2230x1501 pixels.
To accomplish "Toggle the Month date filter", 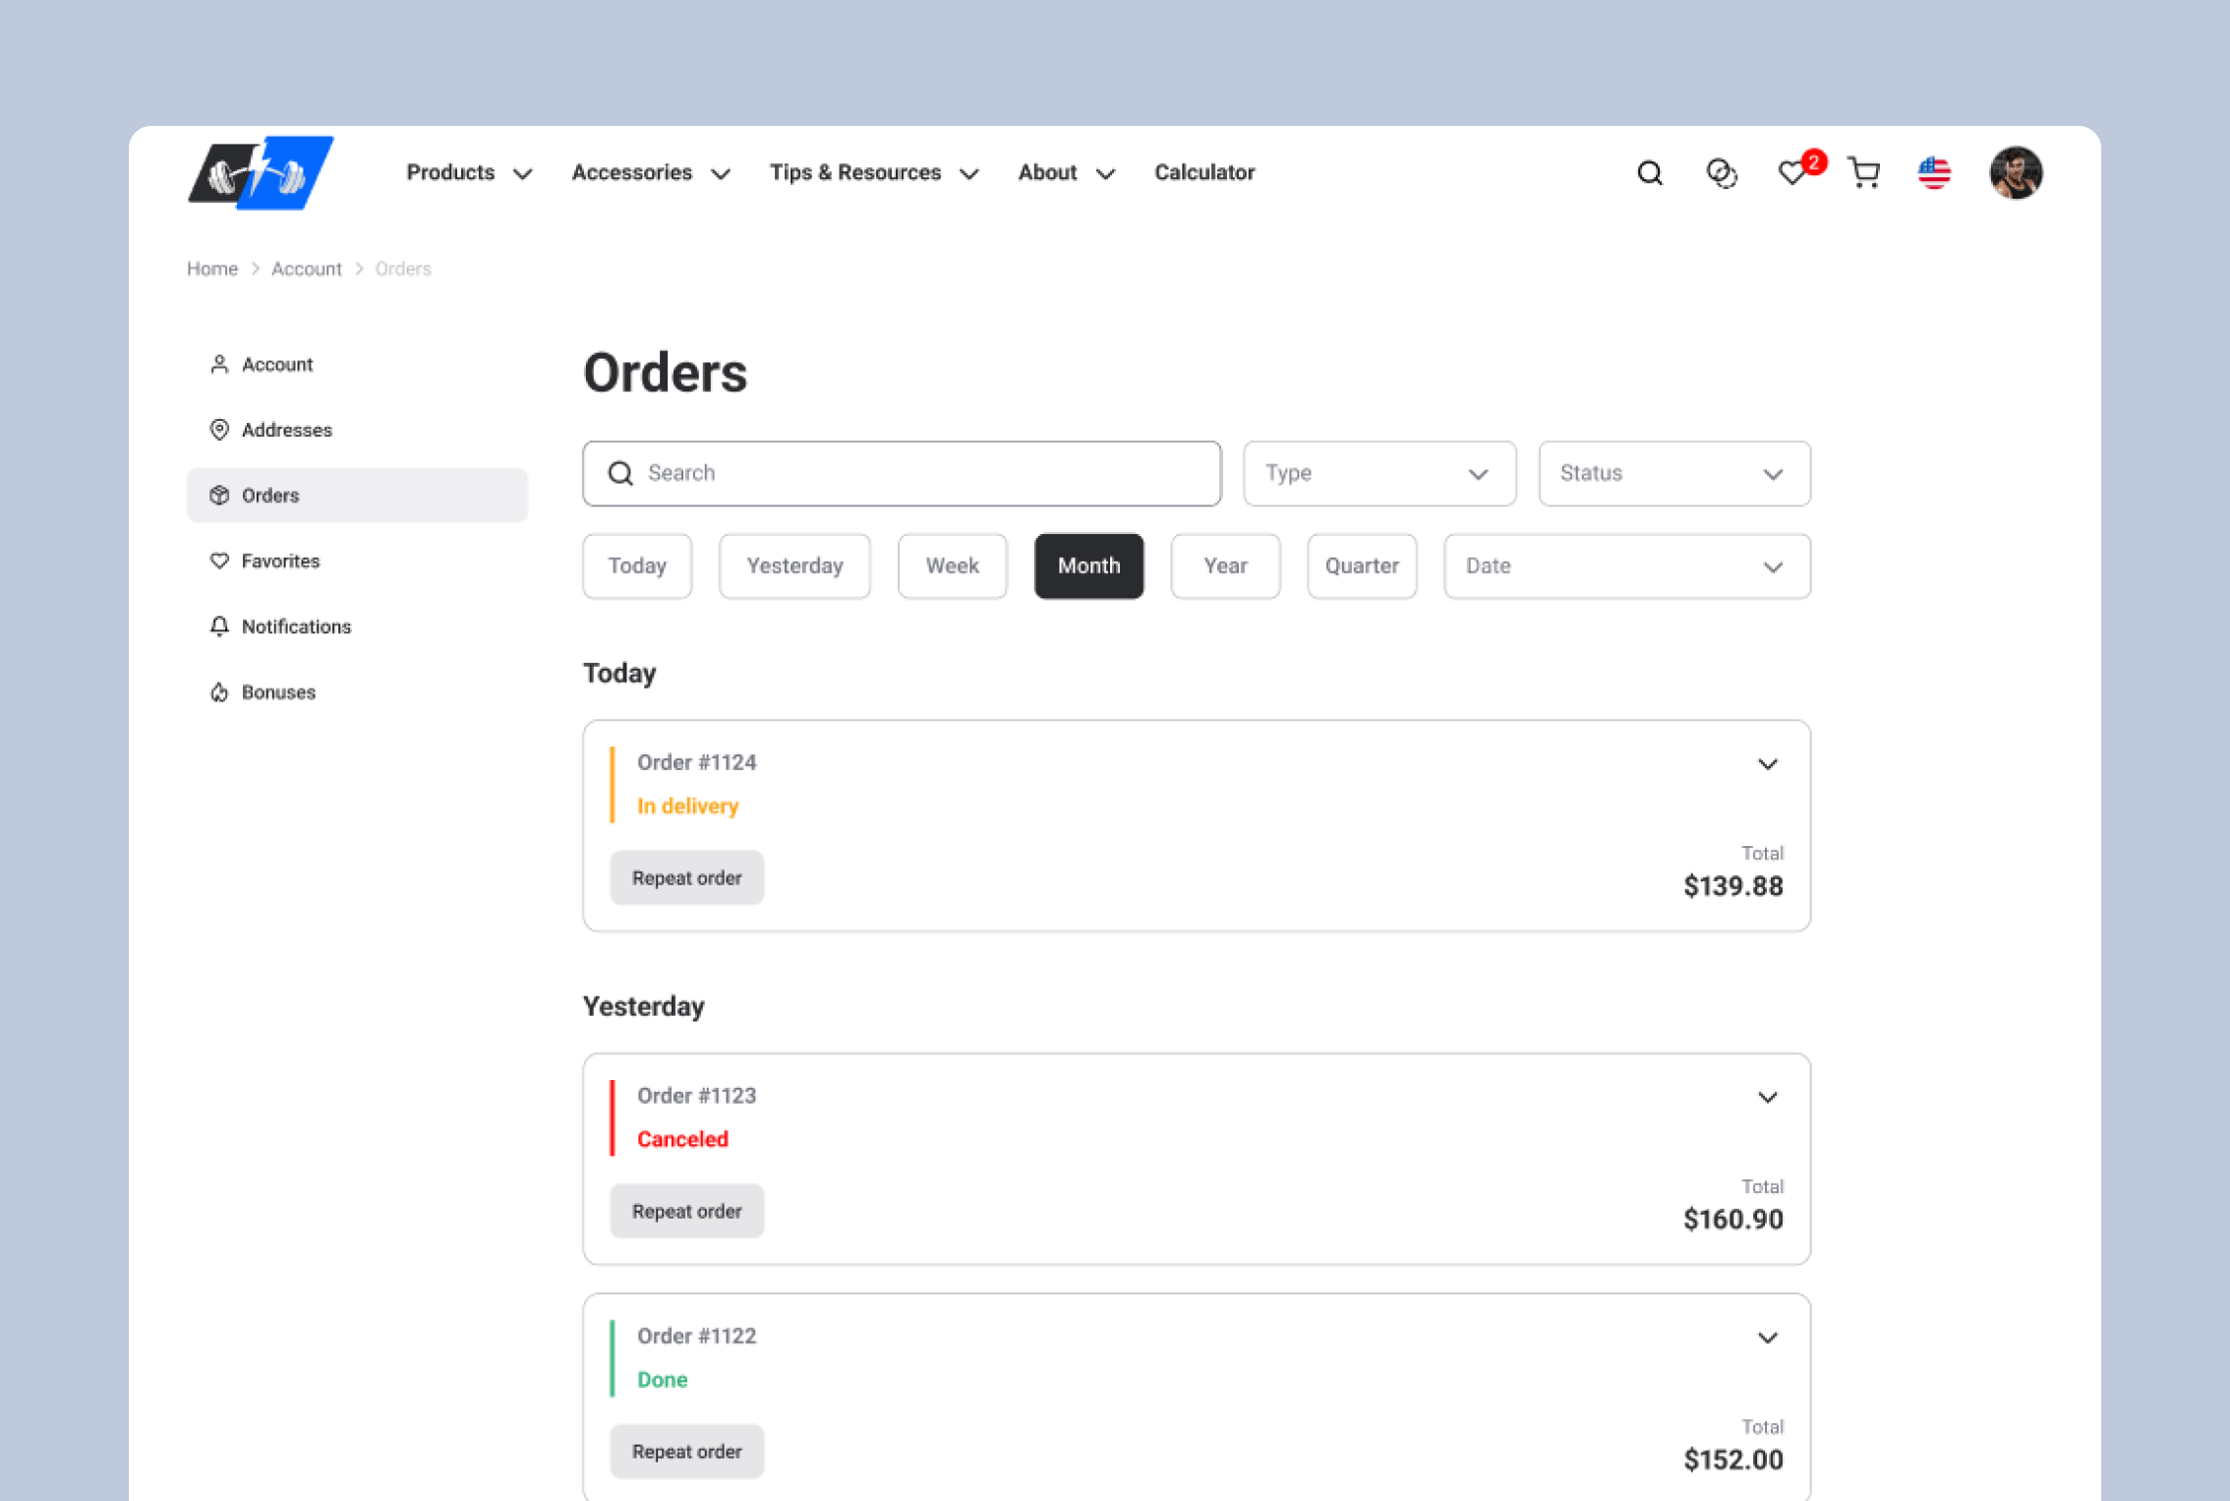I will (1086, 565).
